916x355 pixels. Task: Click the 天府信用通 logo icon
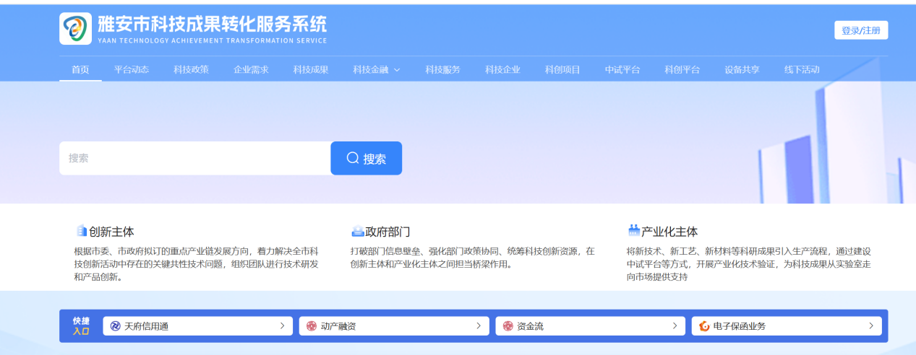point(115,326)
